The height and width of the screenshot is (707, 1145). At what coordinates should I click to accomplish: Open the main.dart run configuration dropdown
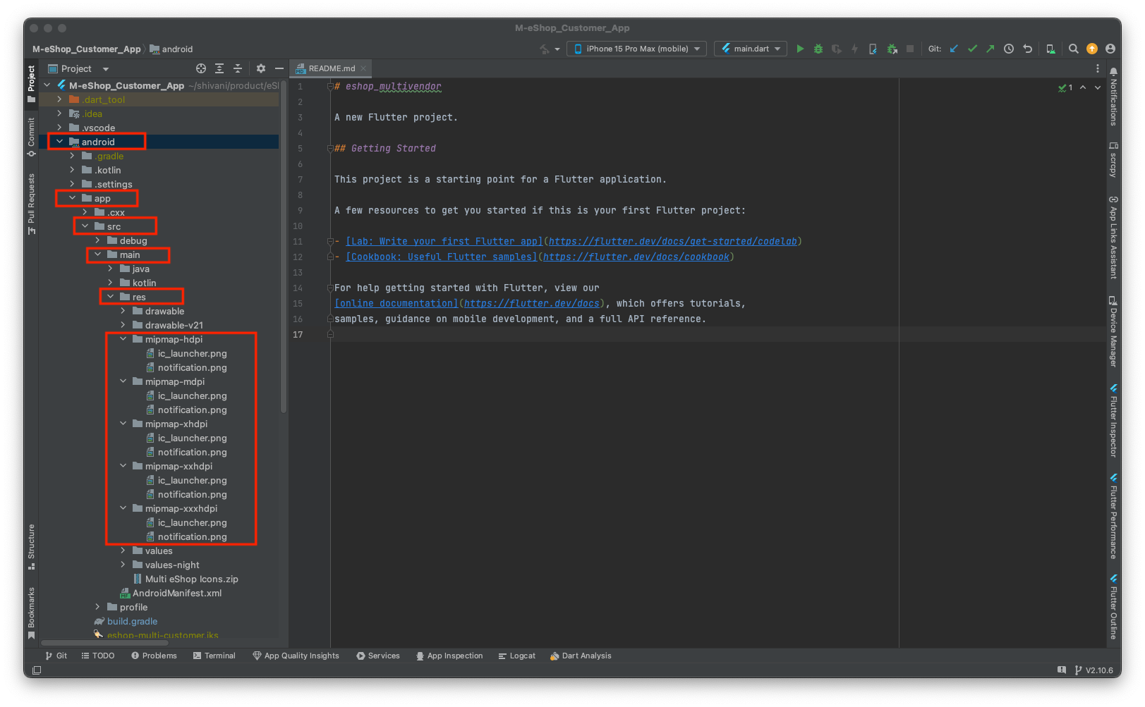pyautogui.click(x=751, y=49)
